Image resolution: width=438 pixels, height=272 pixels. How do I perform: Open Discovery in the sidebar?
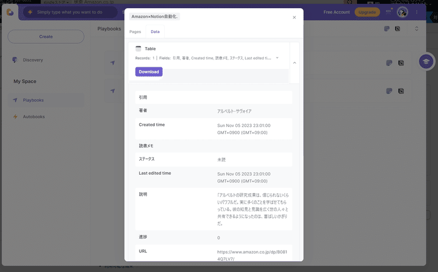click(33, 60)
